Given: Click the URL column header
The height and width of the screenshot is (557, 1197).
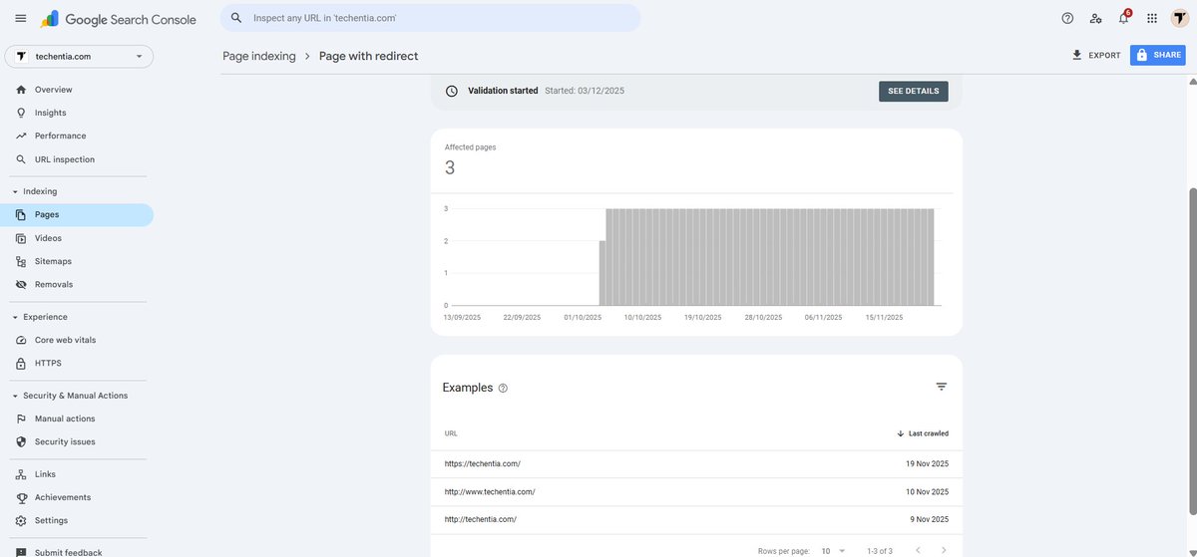Looking at the screenshot, I should point(451,433).
